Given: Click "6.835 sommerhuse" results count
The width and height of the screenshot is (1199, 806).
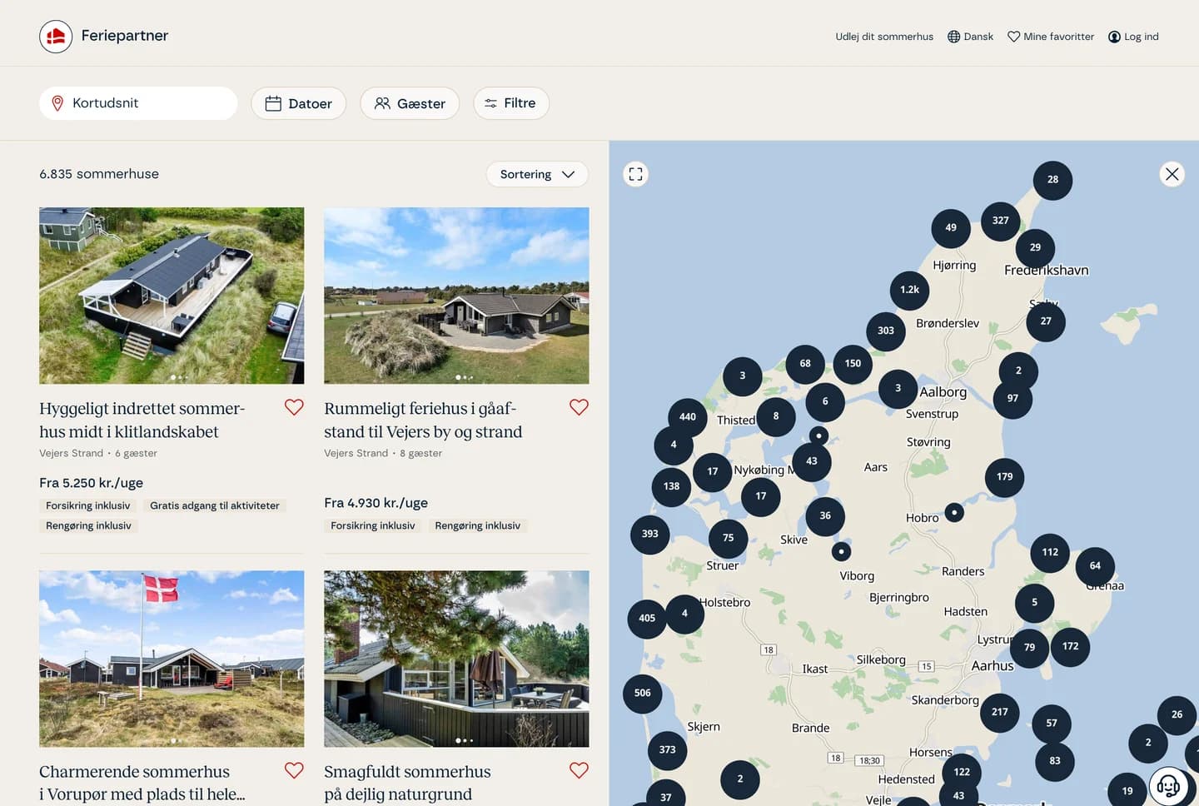Looking at the screenshot, I should tap(99, 174).
